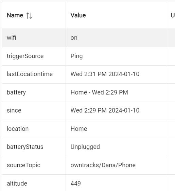Click the Ping value cell
175x191 pixels.
(116, 56)
